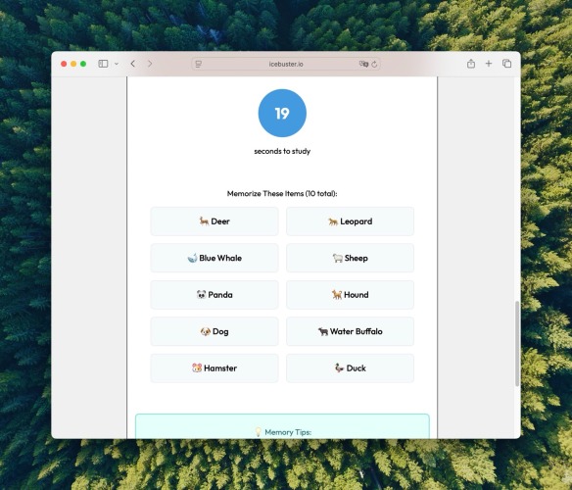Select the Dog card
Image resolution: width=572 pixels, height=490 pixels.
pos(214,331)
